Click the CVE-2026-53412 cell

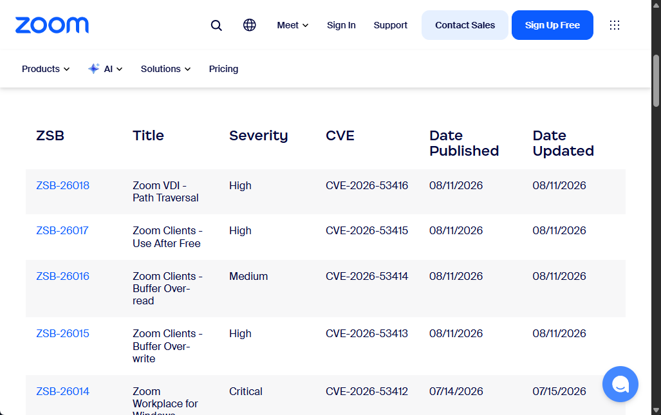tap(367, 391)
